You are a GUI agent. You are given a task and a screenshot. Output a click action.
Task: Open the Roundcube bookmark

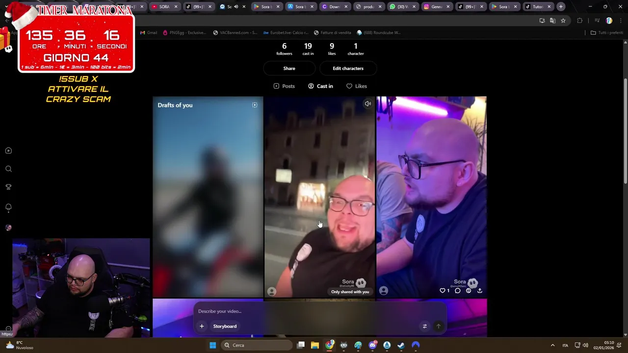click(378, 32)
